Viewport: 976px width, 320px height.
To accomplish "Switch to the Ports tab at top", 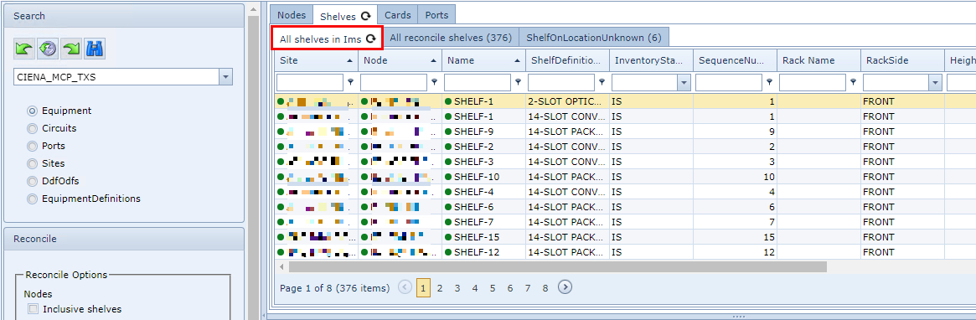I will pos(436,15).
